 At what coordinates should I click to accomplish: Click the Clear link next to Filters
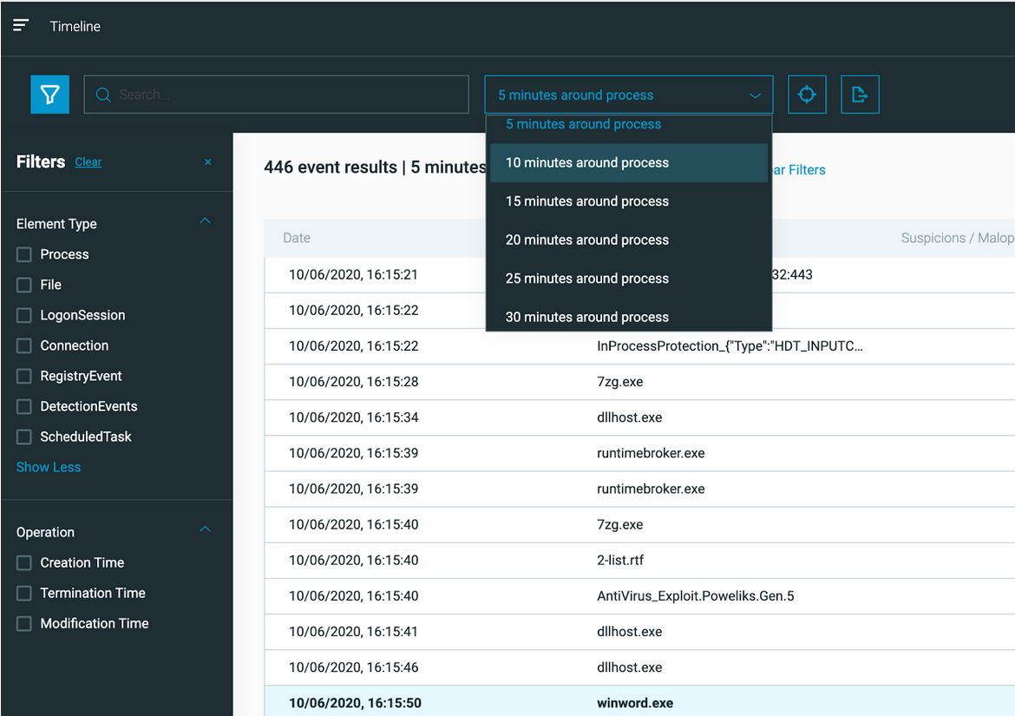pos(88,161)
